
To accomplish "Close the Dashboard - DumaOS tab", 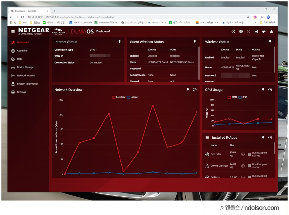I will tap(48, 11).
